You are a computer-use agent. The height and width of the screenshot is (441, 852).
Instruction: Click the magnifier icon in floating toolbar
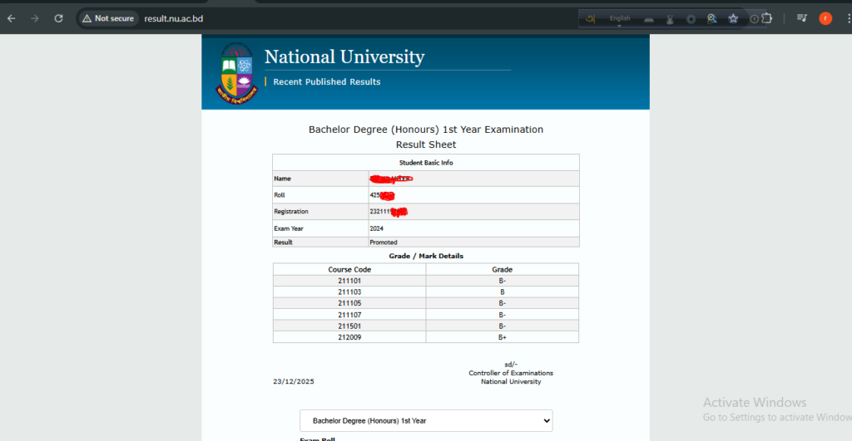coord(711,18)
